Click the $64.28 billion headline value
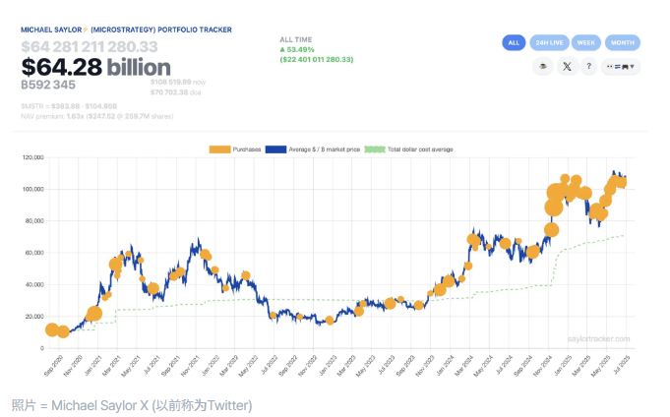This screenshot has height=417, width=670. click(x=96, y=68)
